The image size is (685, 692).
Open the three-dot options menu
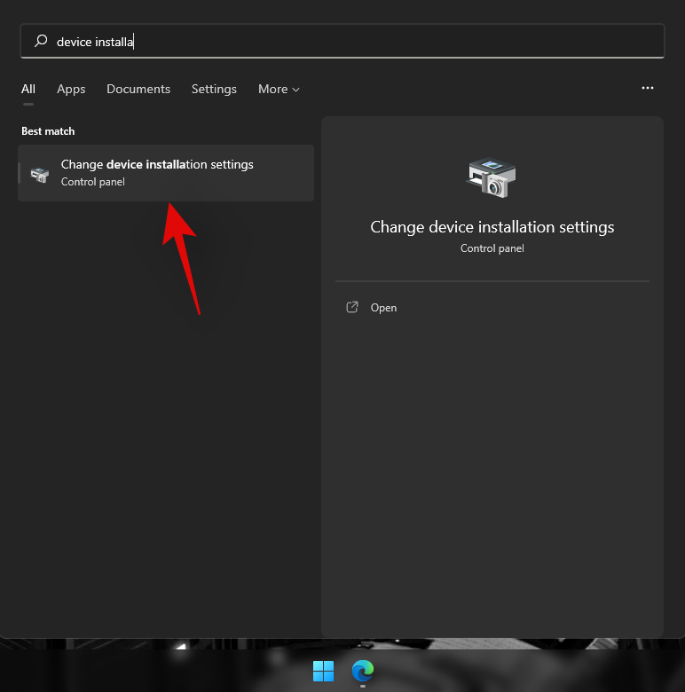pos(648,89)
